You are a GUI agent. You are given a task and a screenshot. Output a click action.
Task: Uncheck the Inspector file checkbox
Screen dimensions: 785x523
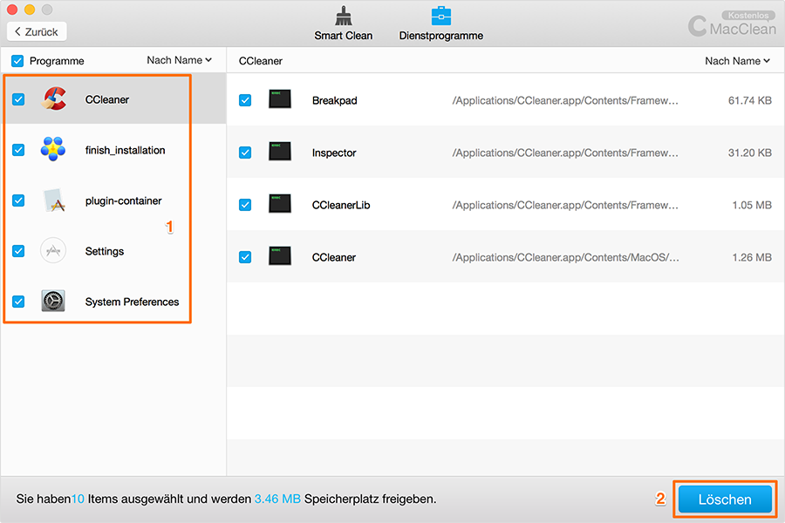point(245,153)
